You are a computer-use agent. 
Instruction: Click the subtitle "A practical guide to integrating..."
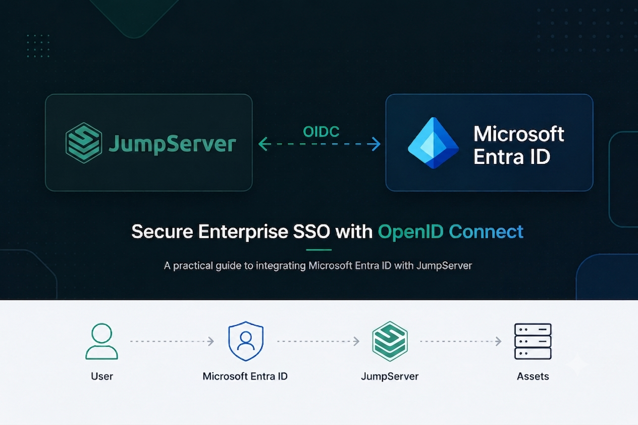point(318,265)
